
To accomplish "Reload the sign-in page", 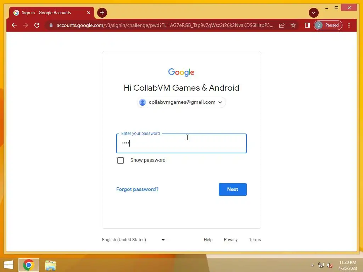I will coord(37,25).
